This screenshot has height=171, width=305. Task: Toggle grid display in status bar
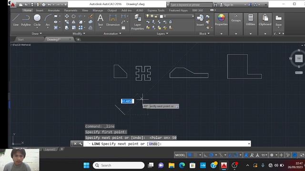(190, 155)
